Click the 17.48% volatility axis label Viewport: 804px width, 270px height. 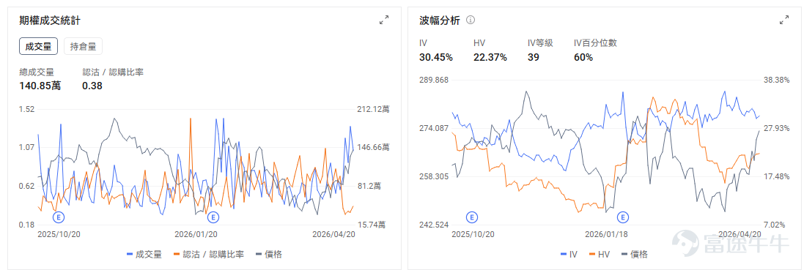pyautogui.click(x=776, y=176)
